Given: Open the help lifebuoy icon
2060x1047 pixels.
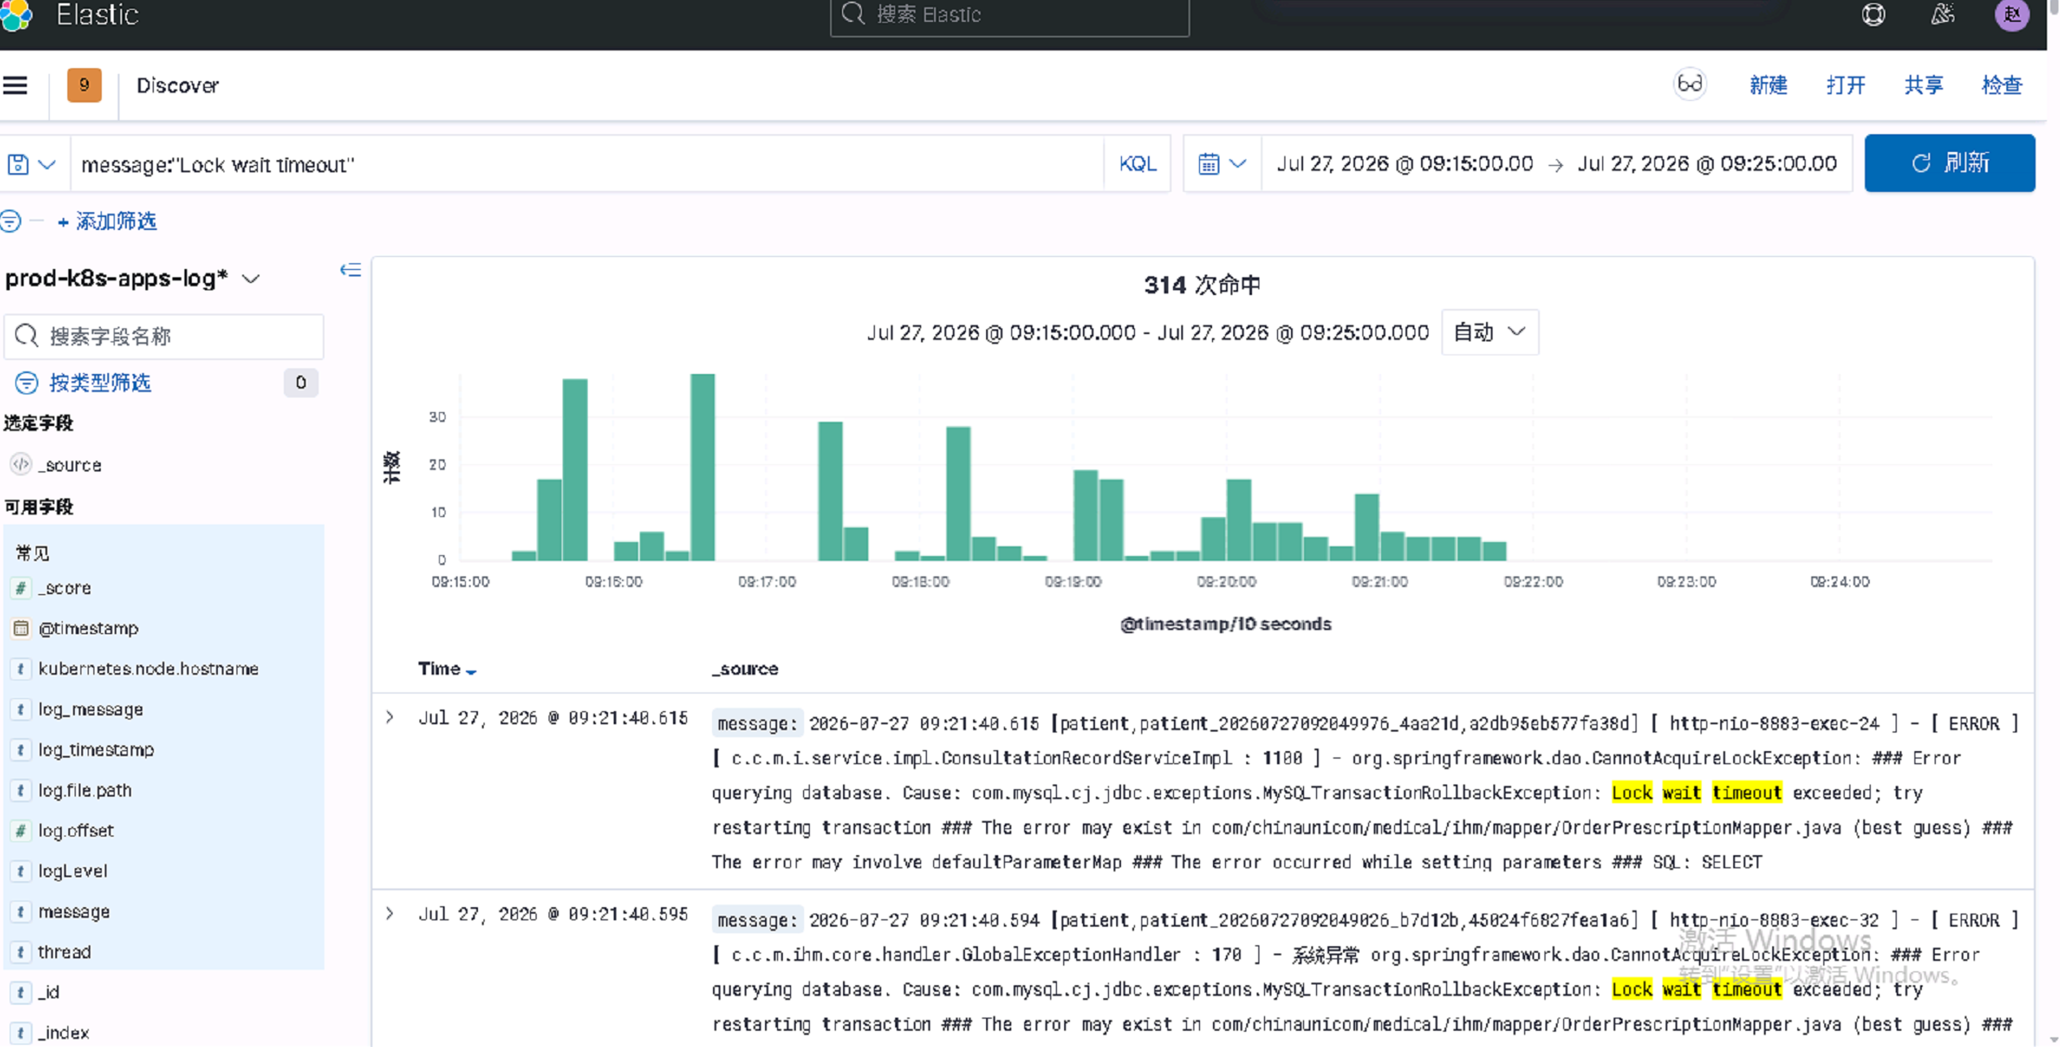Looking at the screenshot, I should tap(1873, 15).
